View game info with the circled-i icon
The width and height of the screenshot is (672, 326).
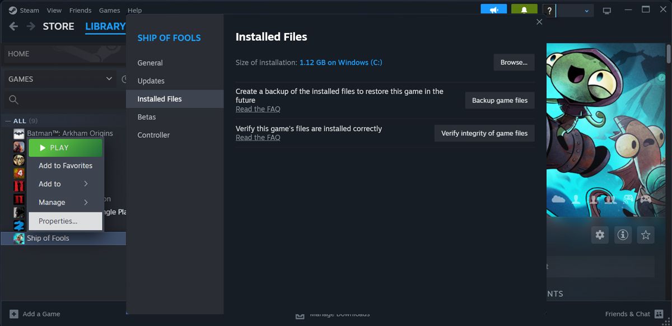coord(622,235)
